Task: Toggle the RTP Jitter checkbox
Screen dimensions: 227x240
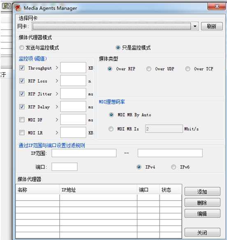Action: [x=22, y=94]
